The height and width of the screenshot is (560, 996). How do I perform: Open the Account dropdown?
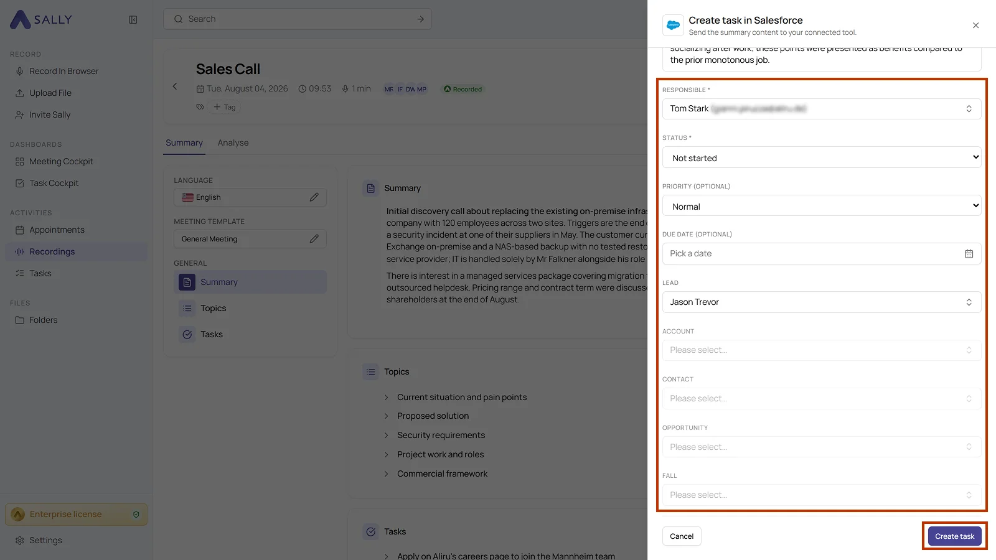click(822, 350)
